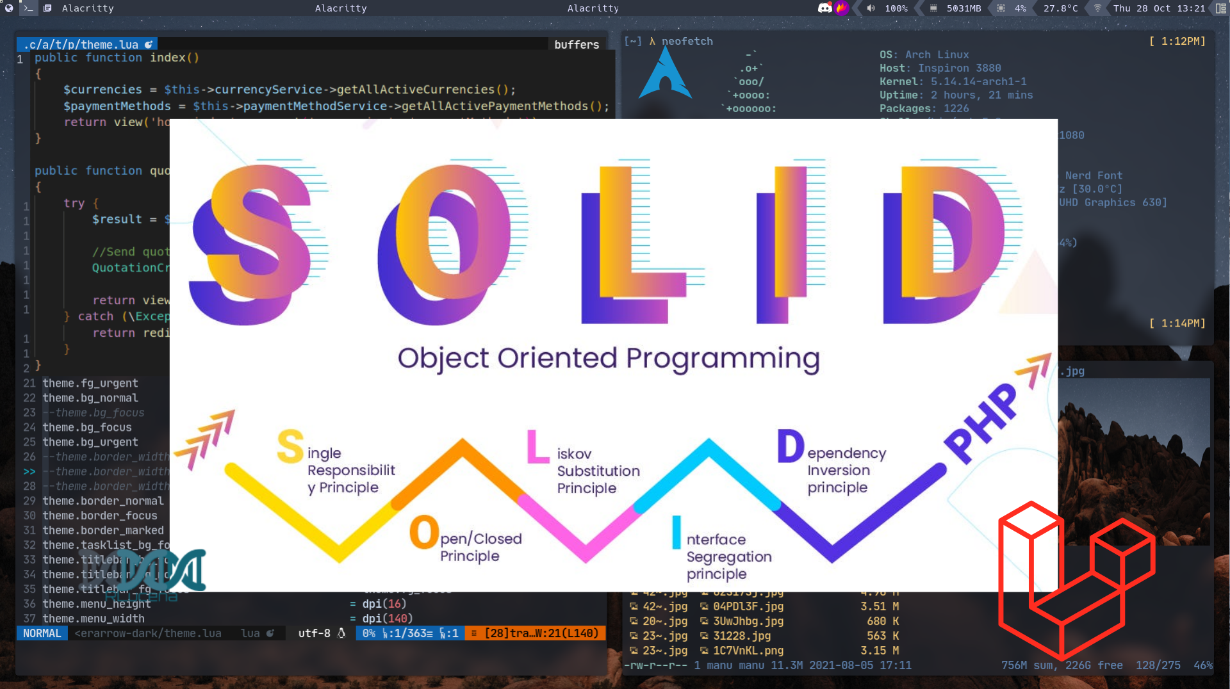This screenshot has width=1230, height=689.
Task: Click the OS: Arch Linux line
Action: coord(924,55)
